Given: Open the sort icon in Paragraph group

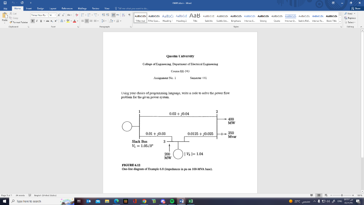Looking at the screenshot, I should click(x=123, y=15).
